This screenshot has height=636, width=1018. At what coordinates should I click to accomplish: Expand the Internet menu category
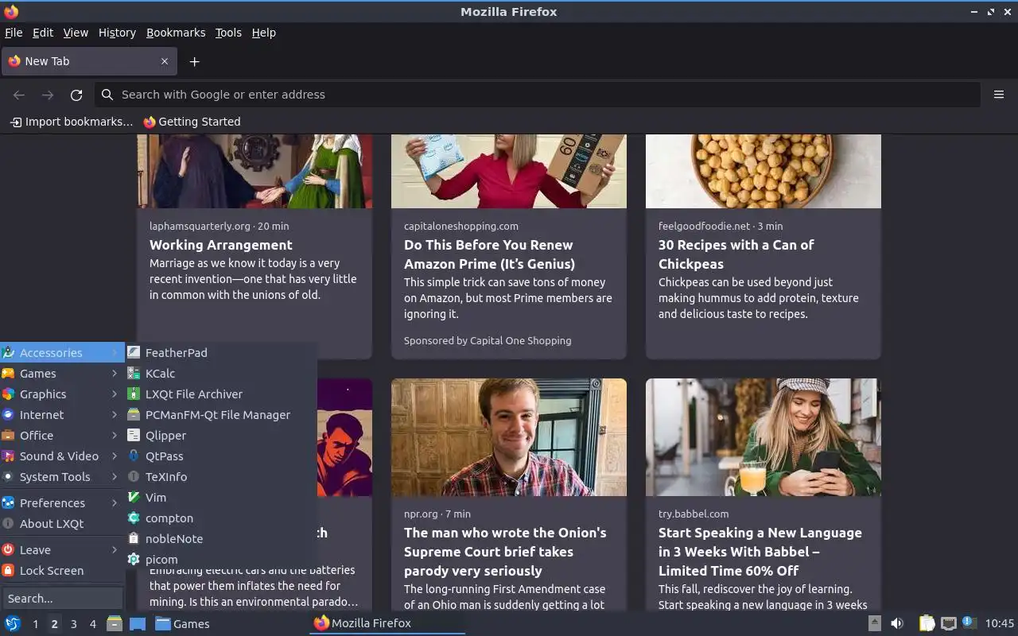tap(61, 414)
